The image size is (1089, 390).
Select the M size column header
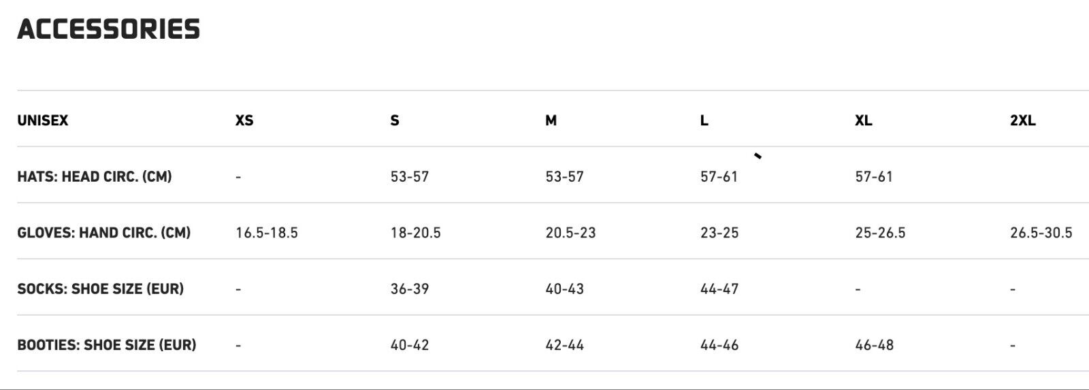pyautogui.click(x=551, y=120)
